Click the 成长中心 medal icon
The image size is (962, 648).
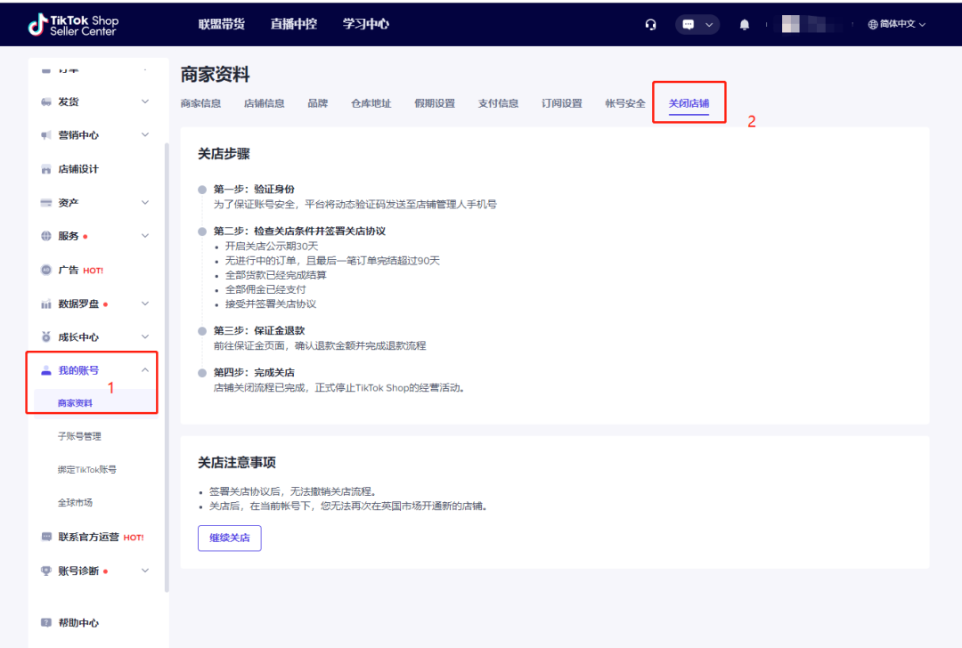pyautogui.click(x=46, y=337)
